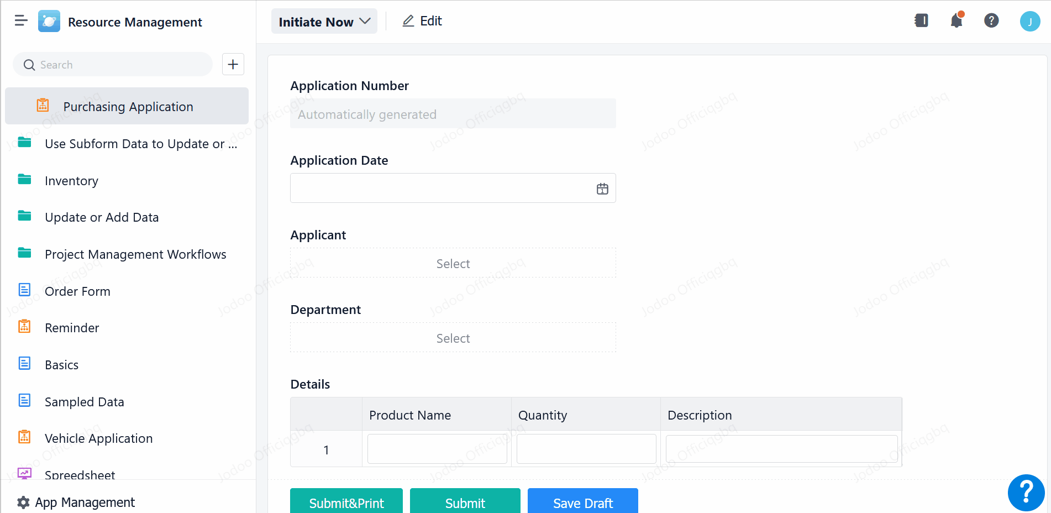
Task: Open the Applicant select field
Action: [453, 263]
